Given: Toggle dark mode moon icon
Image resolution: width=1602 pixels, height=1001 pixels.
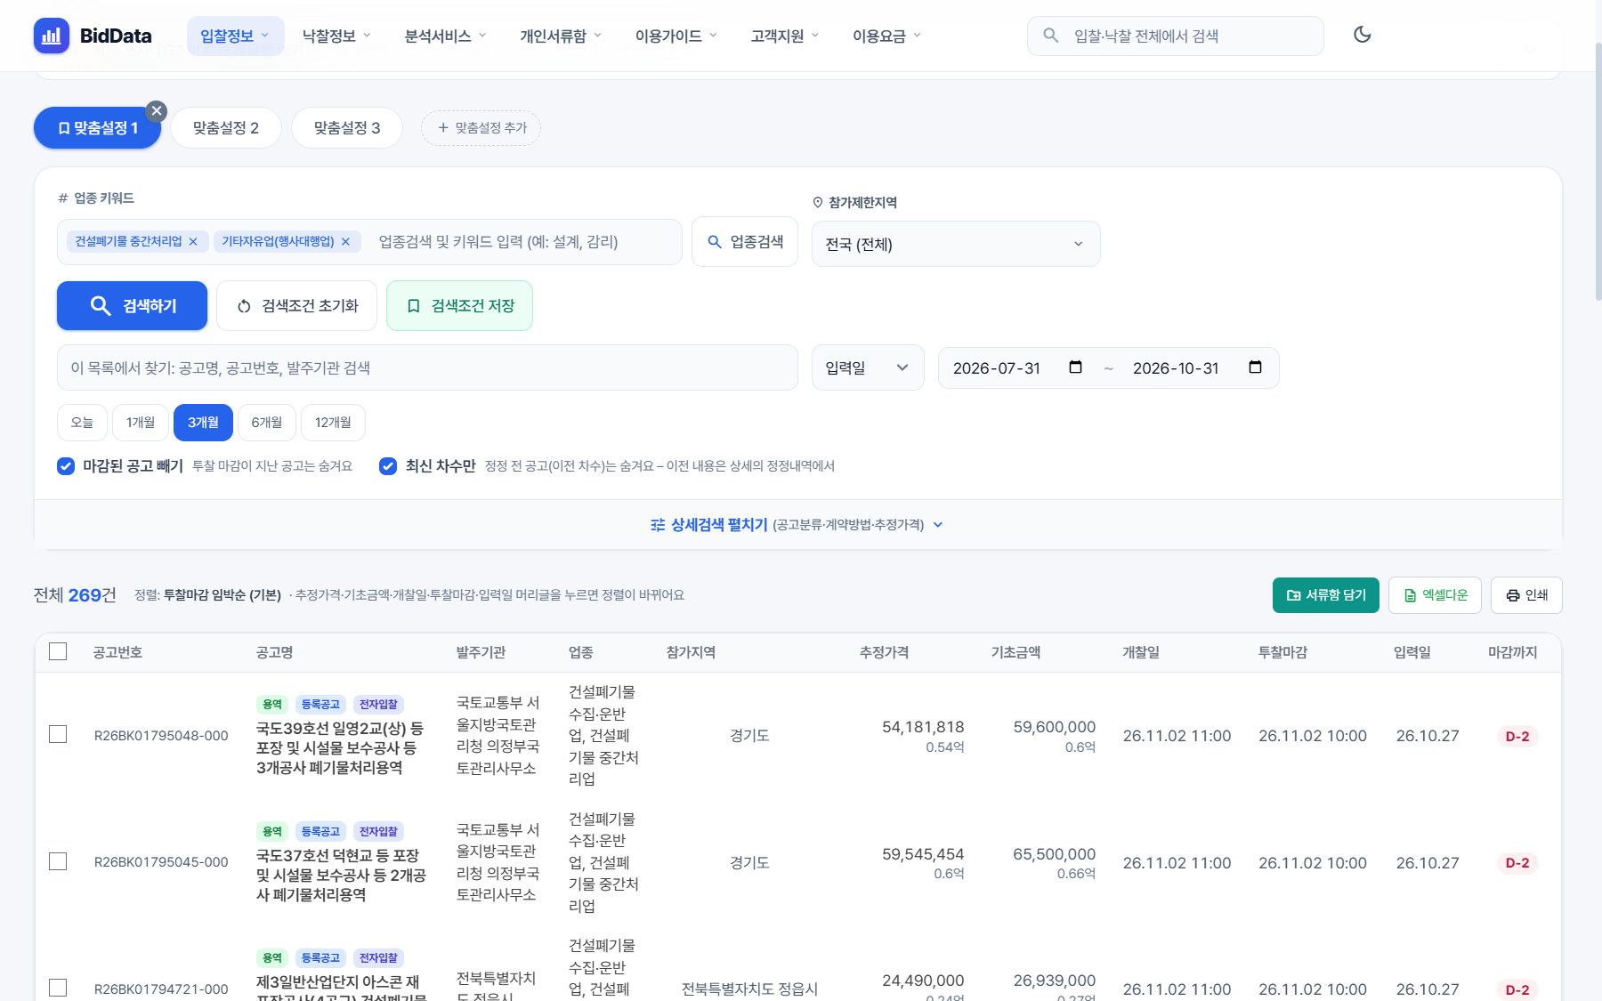Looking at the screenshot, I should point(1362,35).
